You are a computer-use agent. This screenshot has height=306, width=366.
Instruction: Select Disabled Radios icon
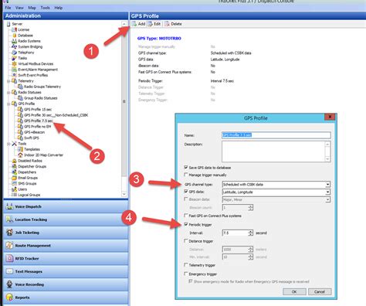[x=15, y=161]
